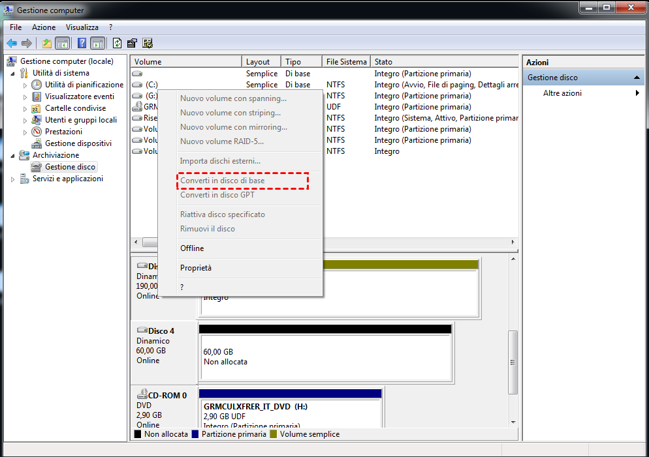Screen dimensions: 649x457
Task: Toggle the Show/Hide Console Tree icon
Action: tap(63, 43)
